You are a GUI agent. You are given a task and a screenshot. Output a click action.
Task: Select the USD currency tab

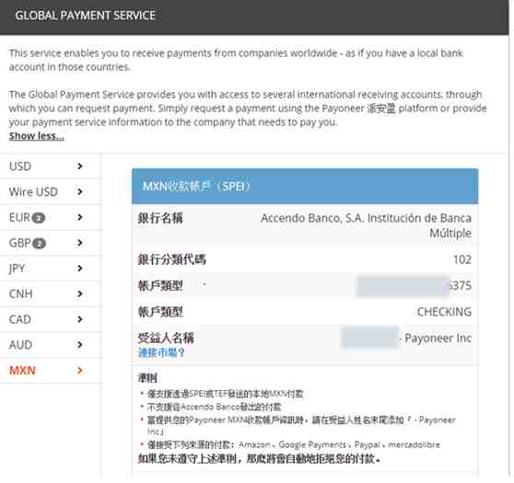[50, 167]
